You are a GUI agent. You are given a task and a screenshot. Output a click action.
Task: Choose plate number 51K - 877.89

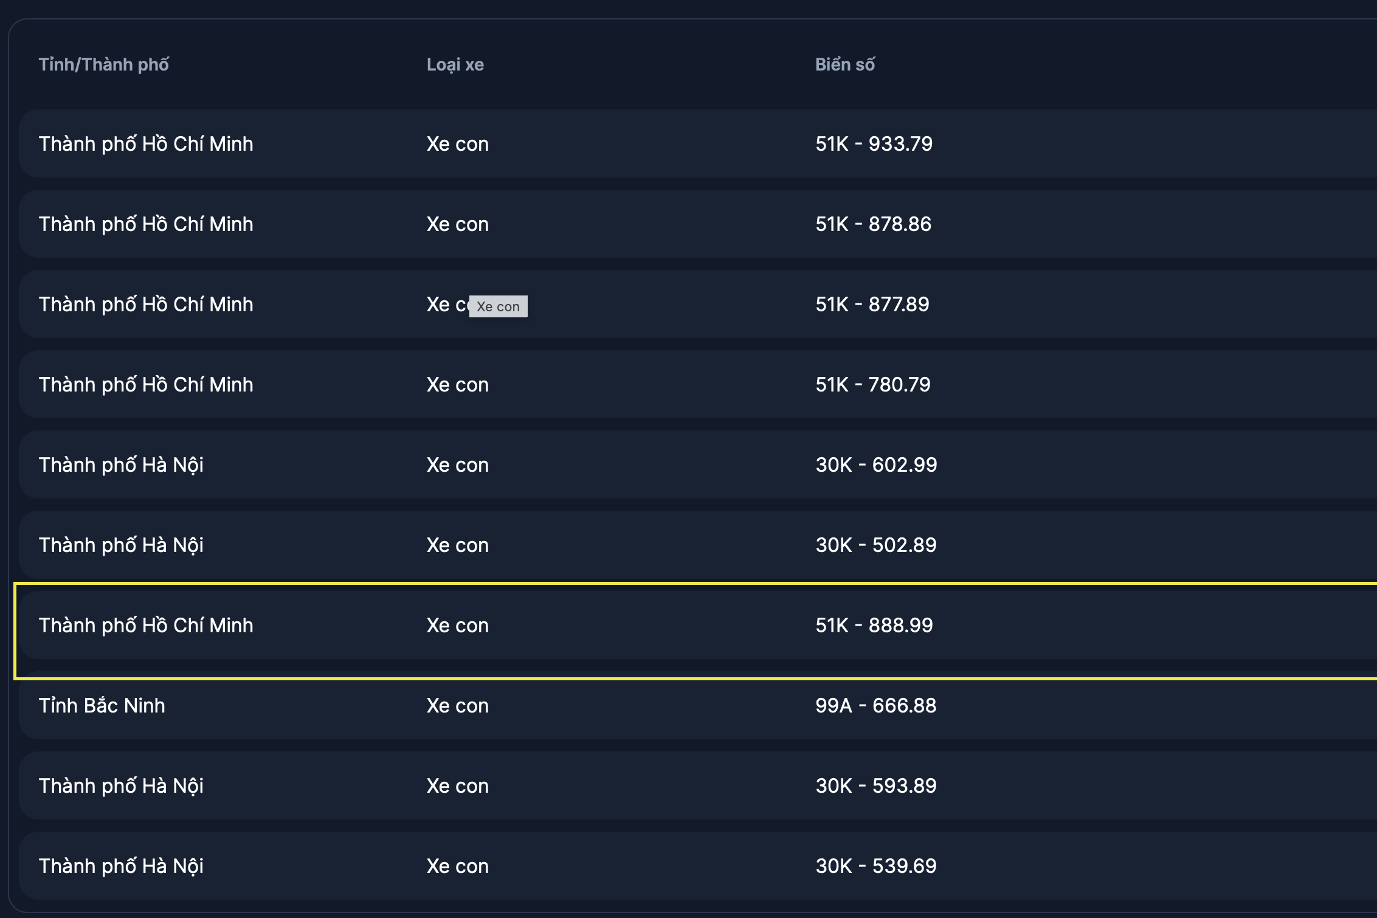pyautogui.click(x=872, y=305)
